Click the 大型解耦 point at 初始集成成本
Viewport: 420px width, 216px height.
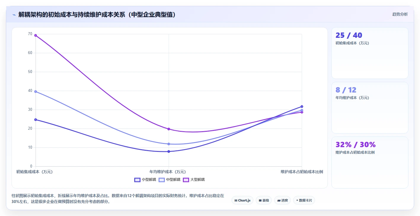(36, 35)
